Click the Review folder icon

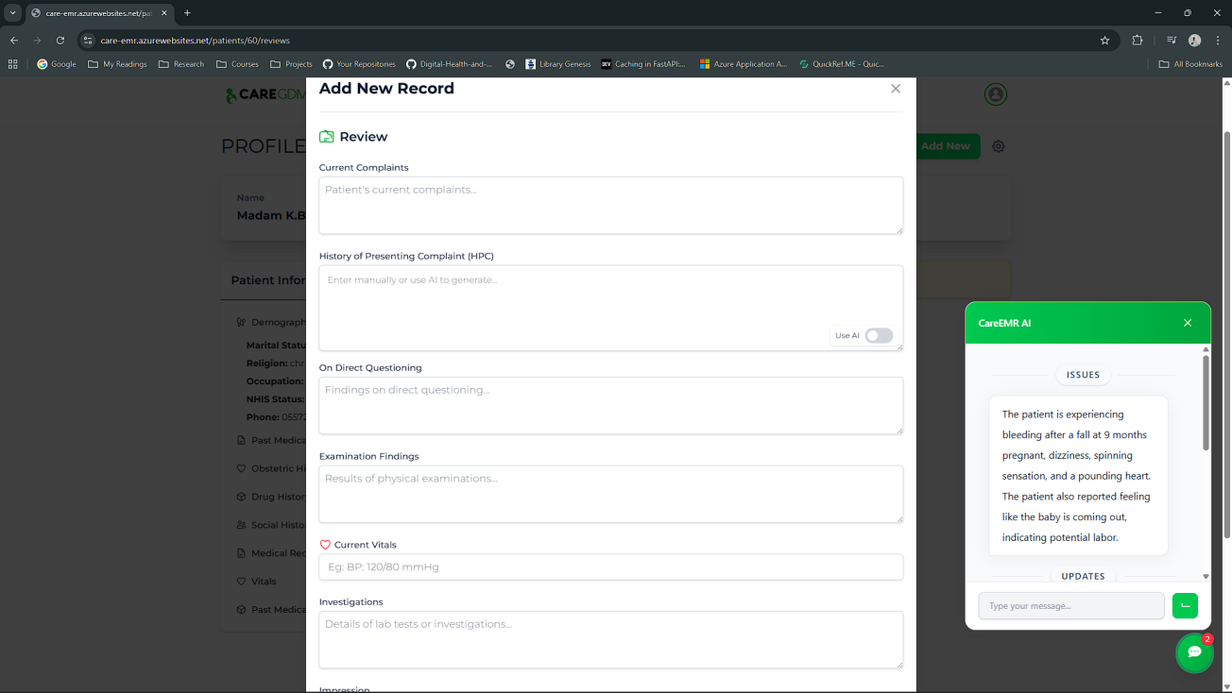(327, 137)
